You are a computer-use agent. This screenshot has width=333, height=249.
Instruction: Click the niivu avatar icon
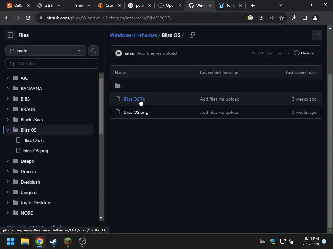coord(118,53)
